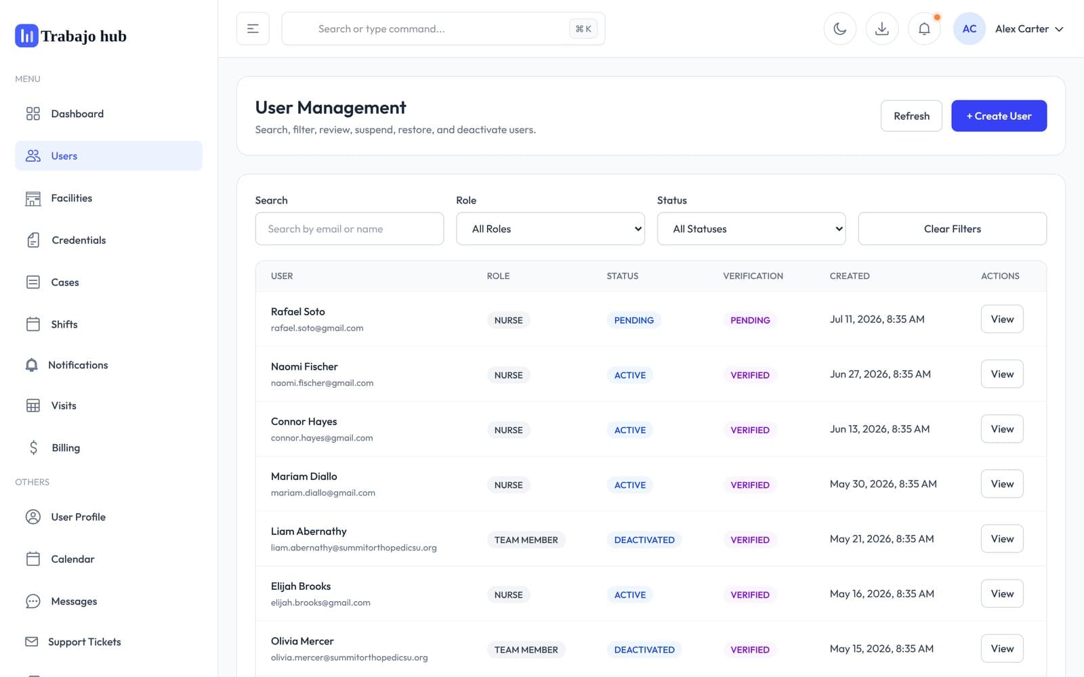View Rafael Soto's user details
1084x677 pixels.
pyautogui.click(x=1002, y=319)
